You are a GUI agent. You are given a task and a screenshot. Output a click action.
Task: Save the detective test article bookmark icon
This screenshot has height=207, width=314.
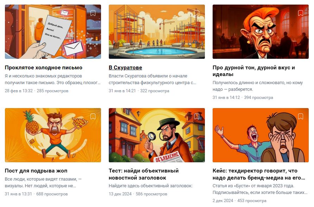click(x=197, y=117)
